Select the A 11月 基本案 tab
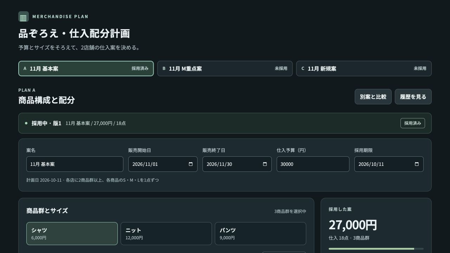Viewport: 450px width, 253px height. (86, 69)
